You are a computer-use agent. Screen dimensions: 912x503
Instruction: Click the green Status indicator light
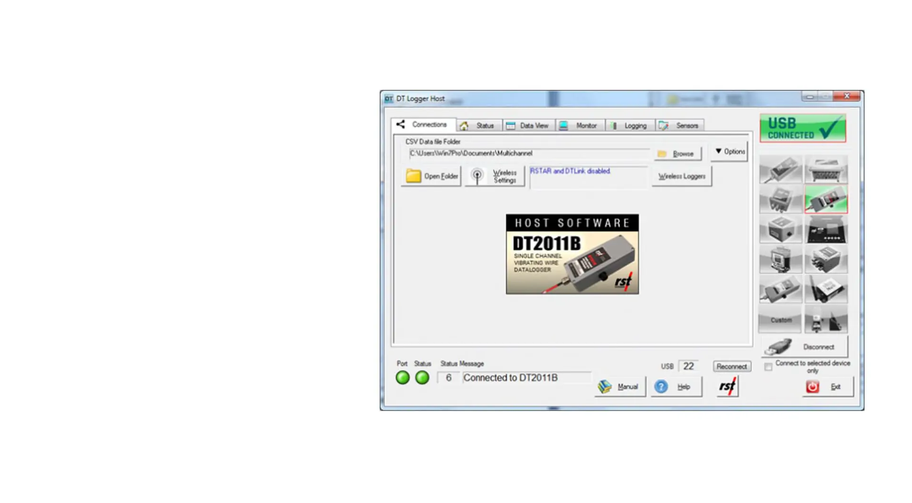(x=422, y=378)
